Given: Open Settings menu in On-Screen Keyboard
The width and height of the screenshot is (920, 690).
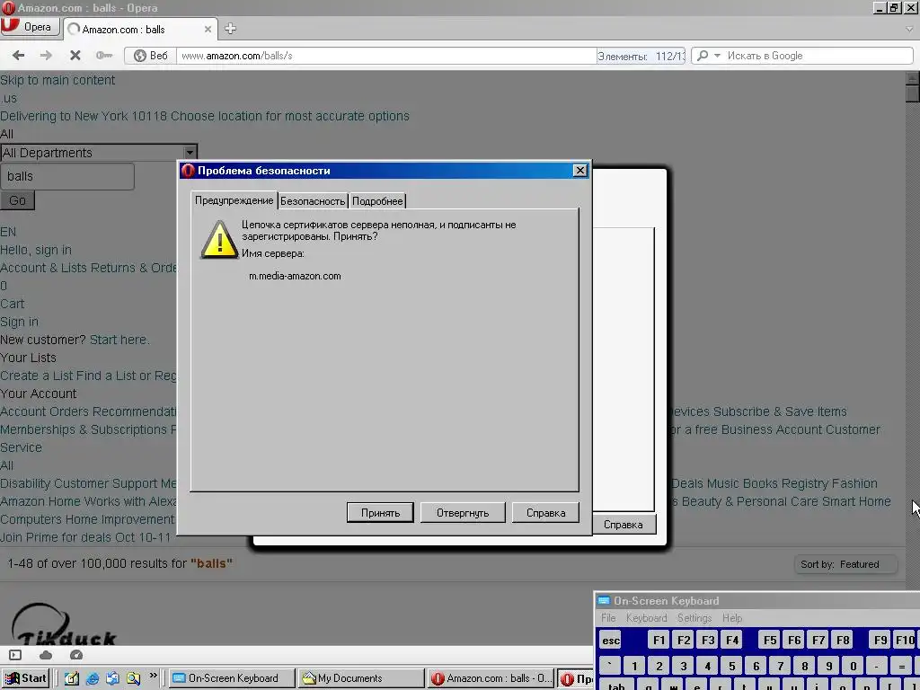Looking at the screenshot, I should point(694,618).
